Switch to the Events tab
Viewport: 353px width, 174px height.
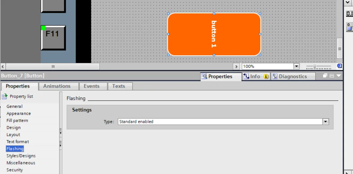[91, 86]
